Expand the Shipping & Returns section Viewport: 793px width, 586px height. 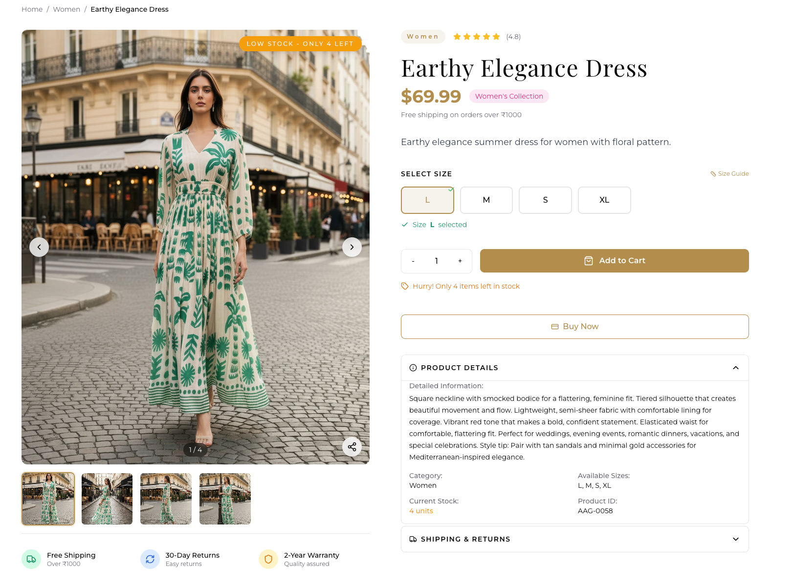point(735,539)
